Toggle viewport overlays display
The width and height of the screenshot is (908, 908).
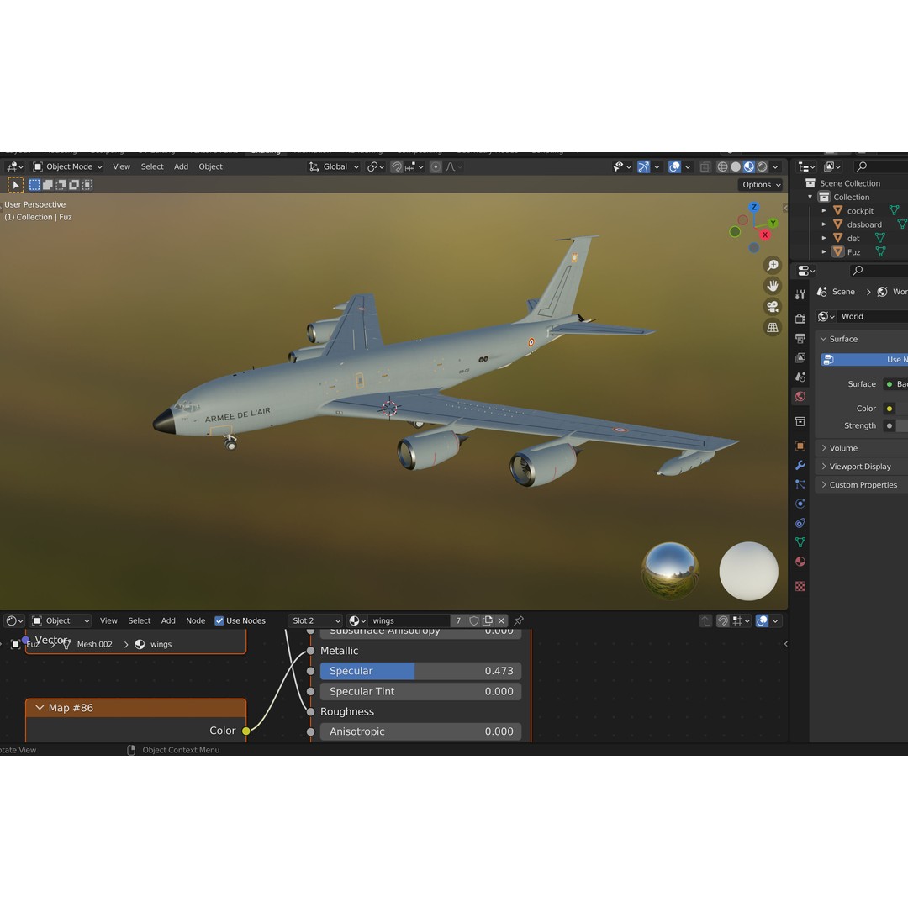pyautogui.click(x=674, y=166)
